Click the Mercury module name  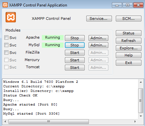tap(32, 60)
